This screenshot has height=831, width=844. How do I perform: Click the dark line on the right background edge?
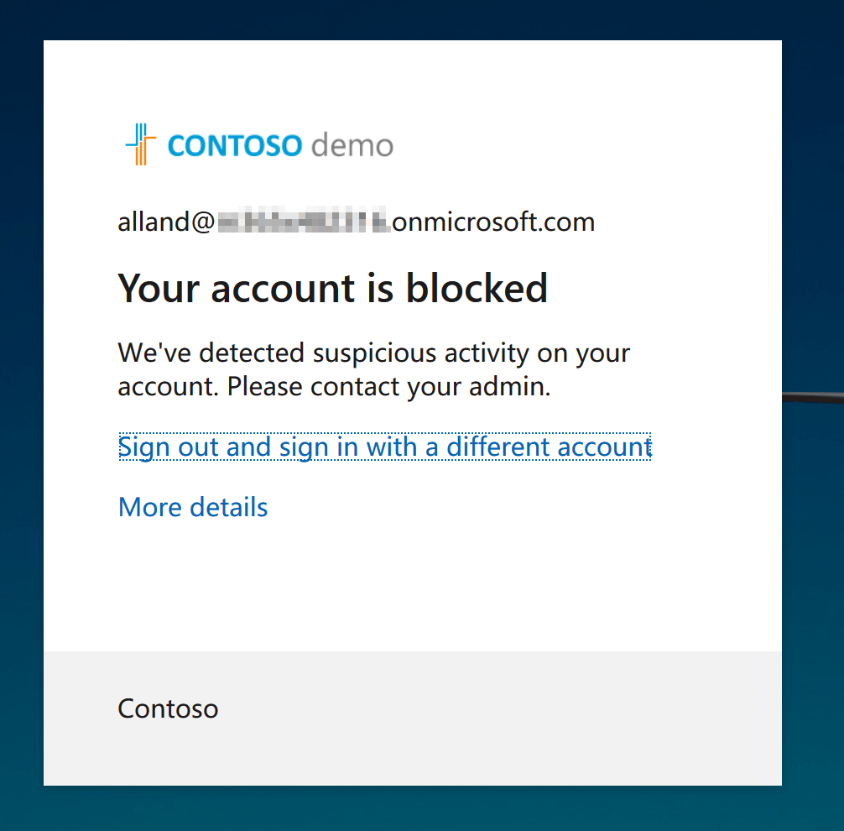(x=813, y=398)
